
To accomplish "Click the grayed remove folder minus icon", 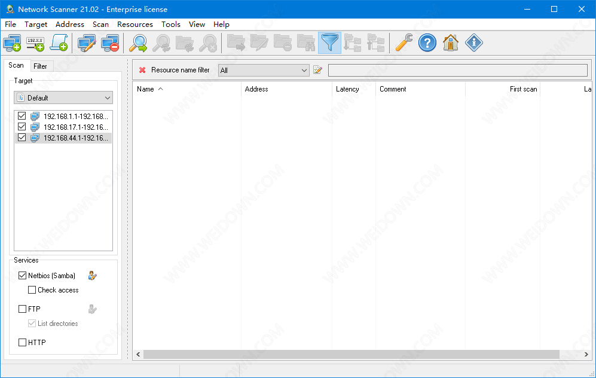I will pos(283,42).
